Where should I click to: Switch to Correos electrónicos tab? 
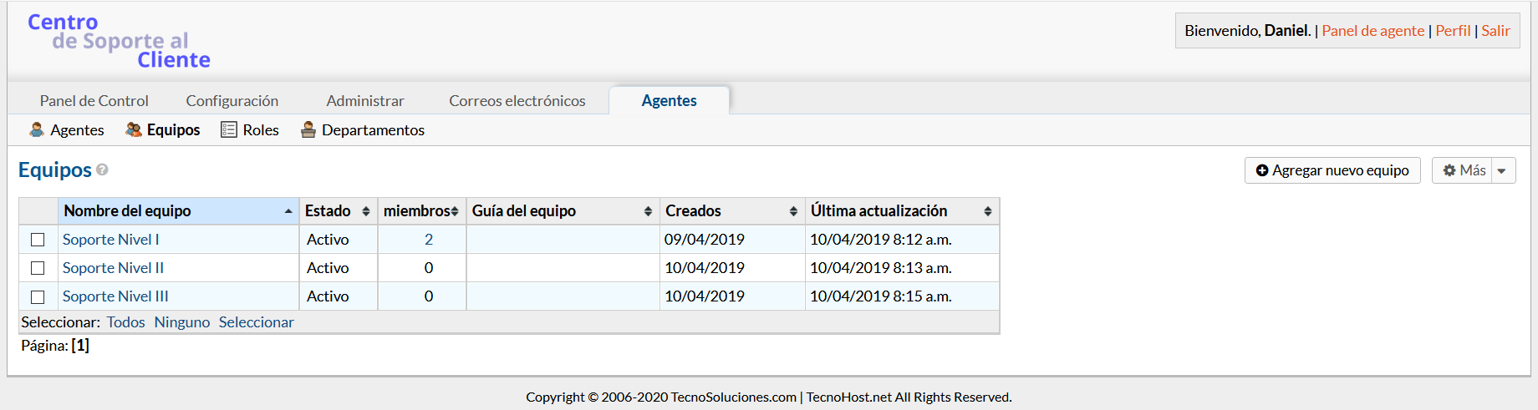[x=517, y=101]
